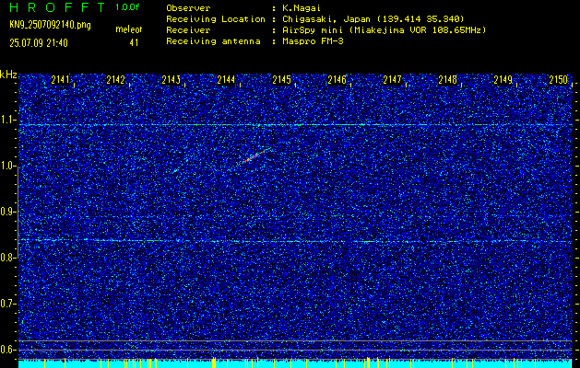580x368 pixels.
Task: Click the Receiver label
Action: (188, 30)
